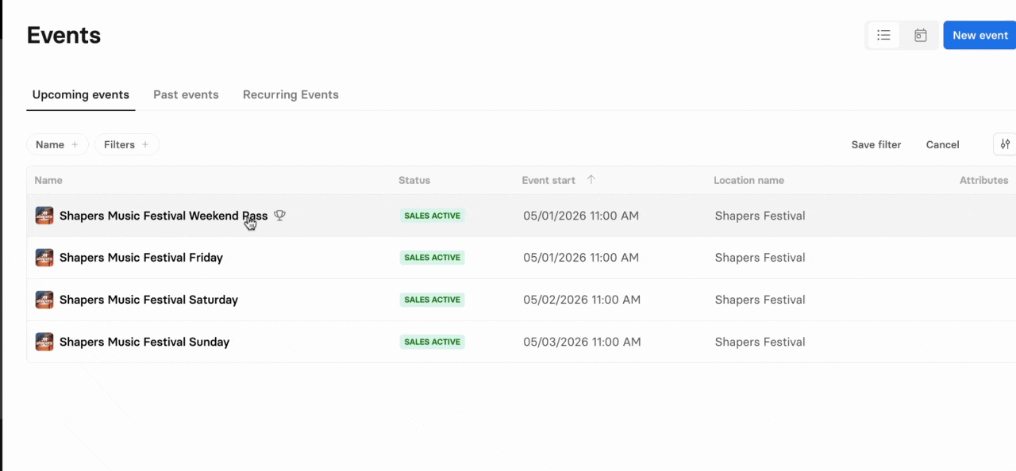Open the Name filter dropdown
The image size is (1016, 471).
pyautogui.click(x=50, y=144)
